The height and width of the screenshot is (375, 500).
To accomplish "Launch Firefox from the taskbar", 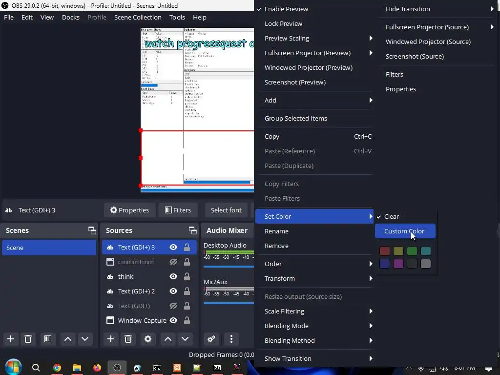I will [x=97, y=368].
